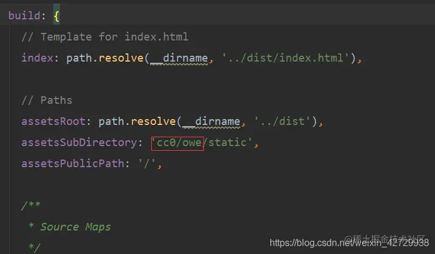The image size is (435, 254).
Task: Click the '// Paths' comment
Action: [x=47, y=100]
